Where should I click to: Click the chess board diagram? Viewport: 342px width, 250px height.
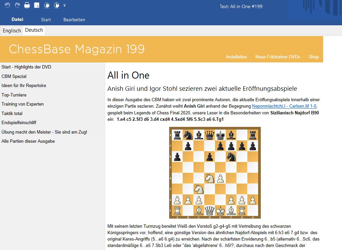coord(215,172)
